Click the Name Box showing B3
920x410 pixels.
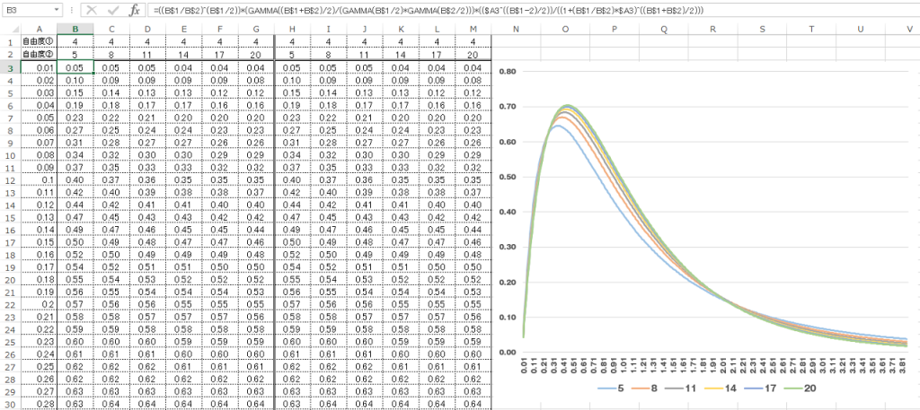coord(27,10)
